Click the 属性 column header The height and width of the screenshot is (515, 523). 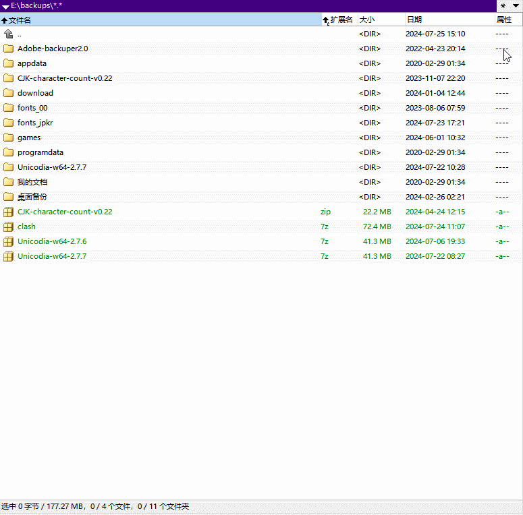(x=505, y=20)
